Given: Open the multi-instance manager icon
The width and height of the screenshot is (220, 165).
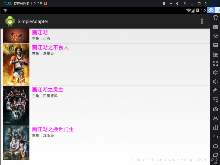Looking at the screenshot, I should 216,127.
